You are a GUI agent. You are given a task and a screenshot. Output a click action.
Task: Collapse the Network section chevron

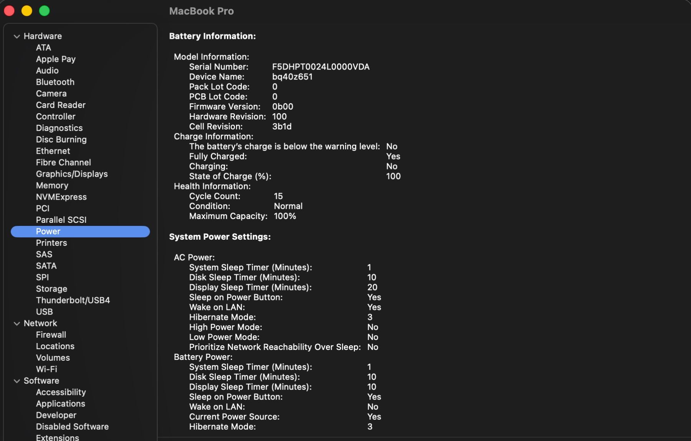click(17, 324)
